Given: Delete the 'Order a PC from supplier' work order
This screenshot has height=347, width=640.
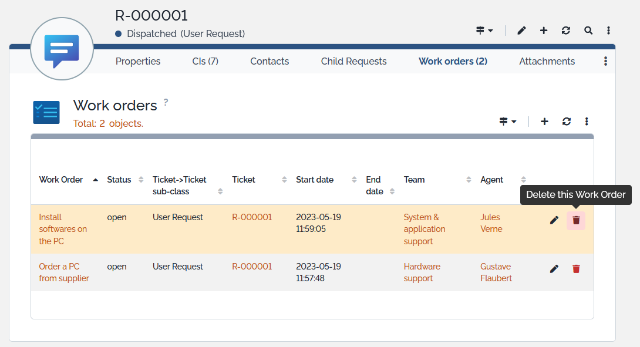Looking at the screenshot, I should coord(576,269).
